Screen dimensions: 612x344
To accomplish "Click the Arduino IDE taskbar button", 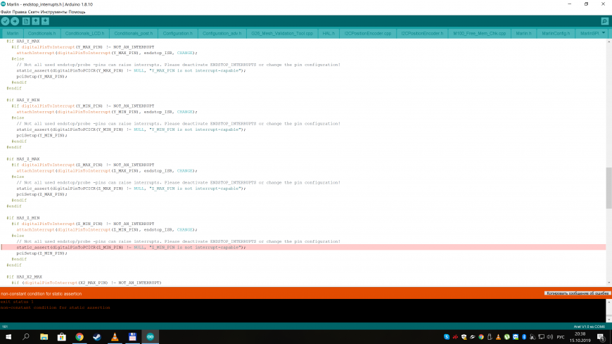I will (x=151, y=336).
